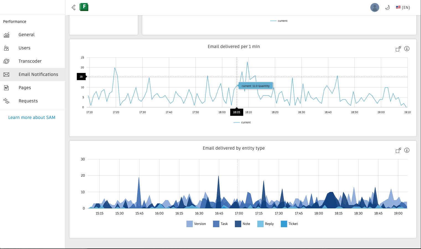421x249 pixels.
Task: Toggle dark mode moon icon
Action: pyautogui.click(x=388, y=7)
